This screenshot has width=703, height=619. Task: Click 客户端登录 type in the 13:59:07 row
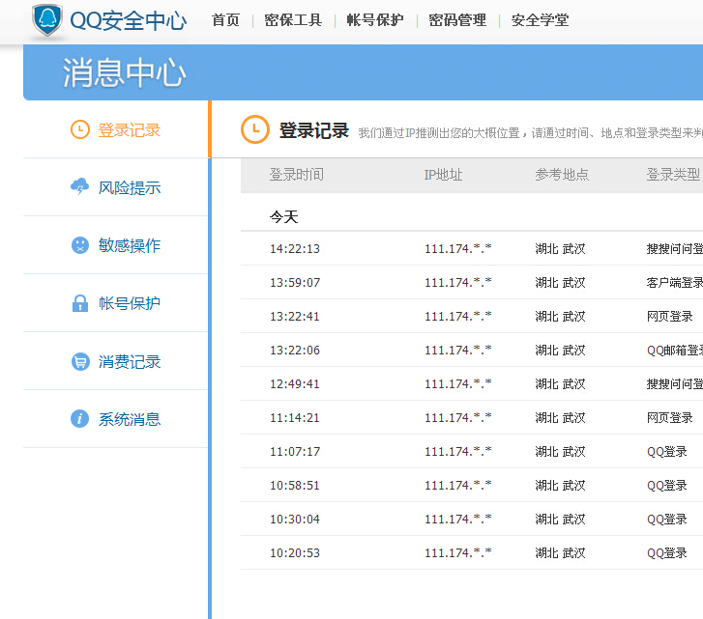click(x=675, y=283)
